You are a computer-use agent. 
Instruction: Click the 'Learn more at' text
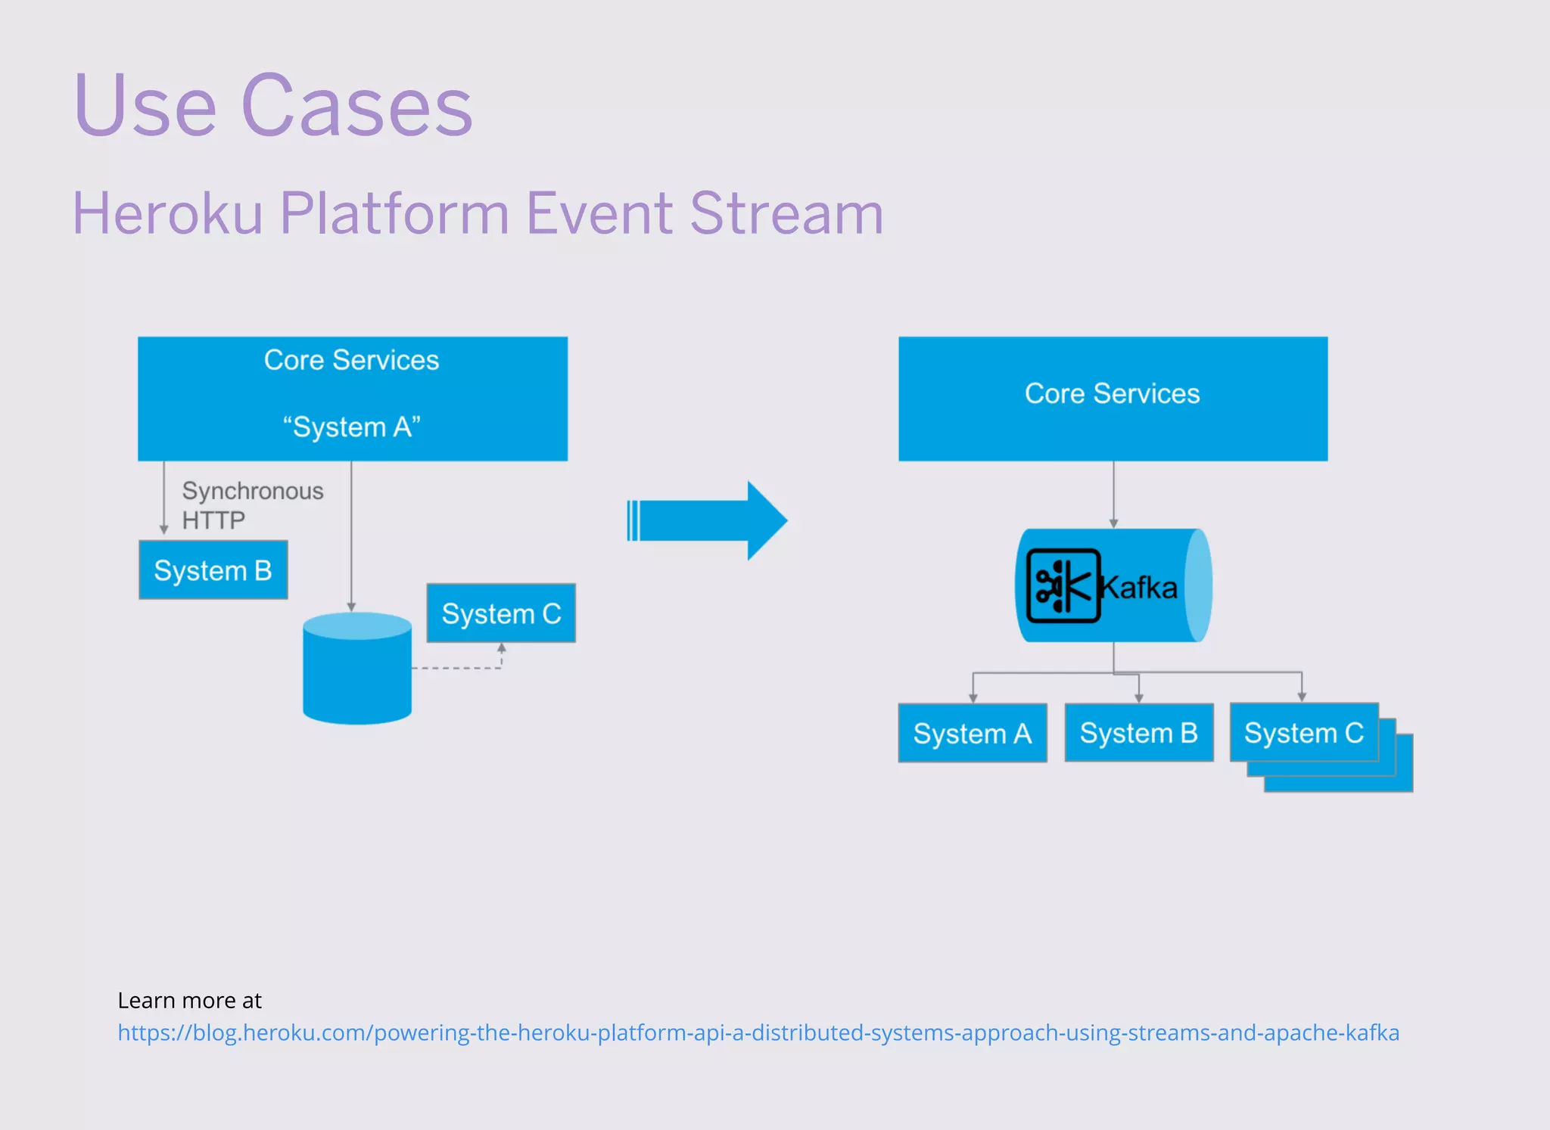(x=189, y=1000)
